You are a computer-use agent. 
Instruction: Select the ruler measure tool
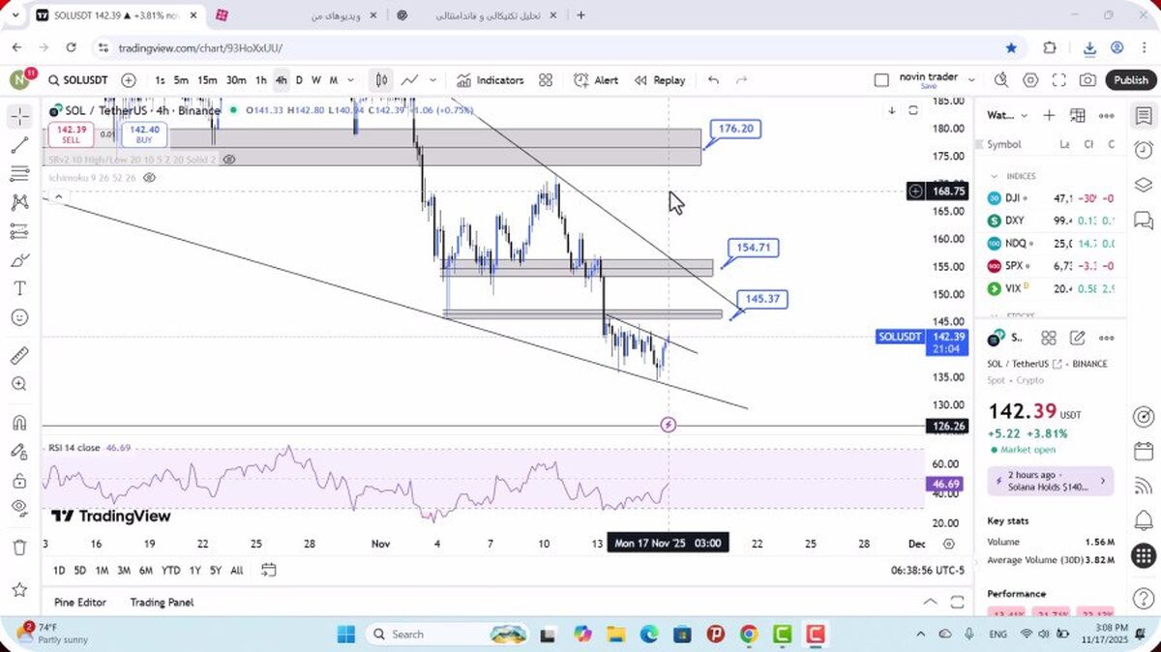[19, 355]
